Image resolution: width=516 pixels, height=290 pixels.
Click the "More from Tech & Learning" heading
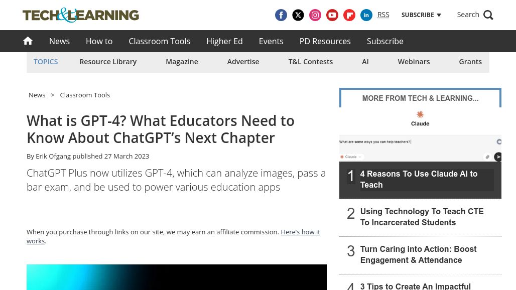[420, 98]
